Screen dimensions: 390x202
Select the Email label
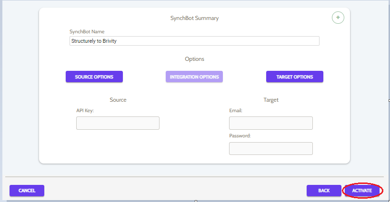click(236, 111)
